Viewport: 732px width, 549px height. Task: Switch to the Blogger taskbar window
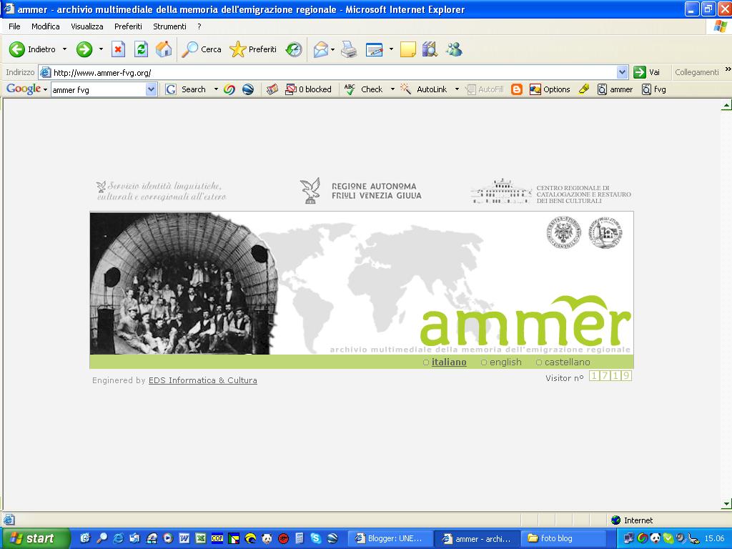(390, 538)
